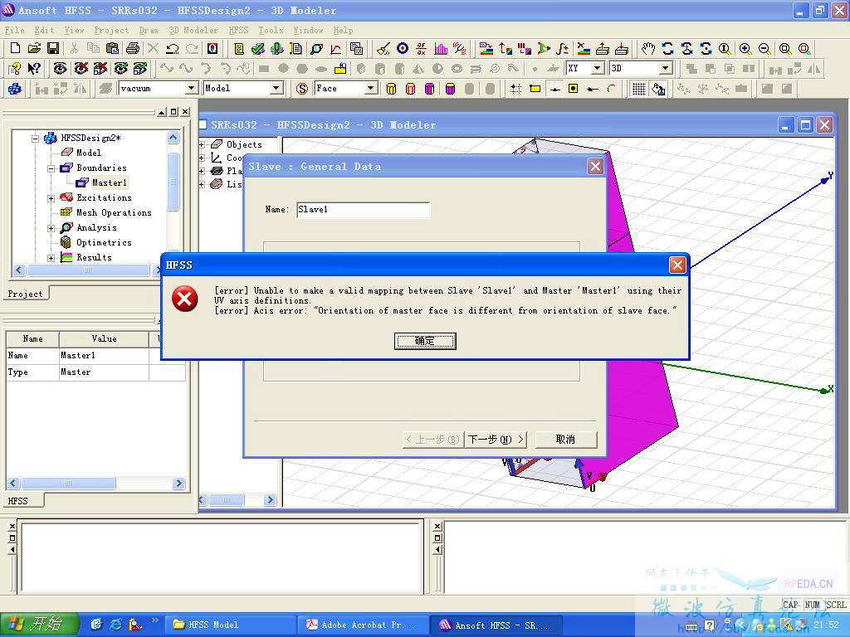
Task: Open the File menu
Action: (x=14, y=31)
